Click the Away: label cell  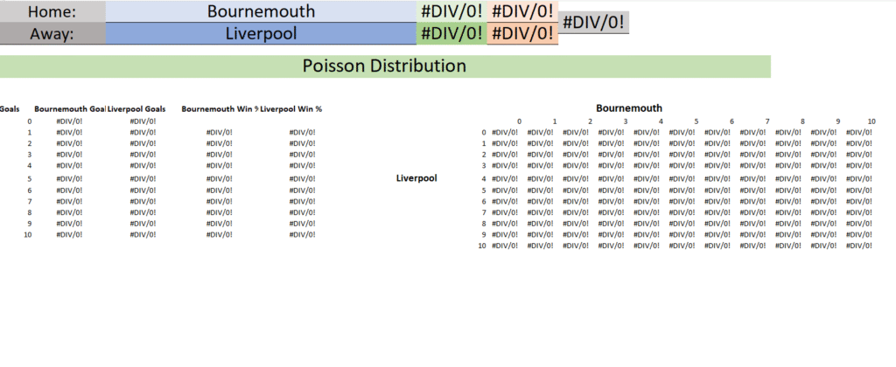click(52, 34)
